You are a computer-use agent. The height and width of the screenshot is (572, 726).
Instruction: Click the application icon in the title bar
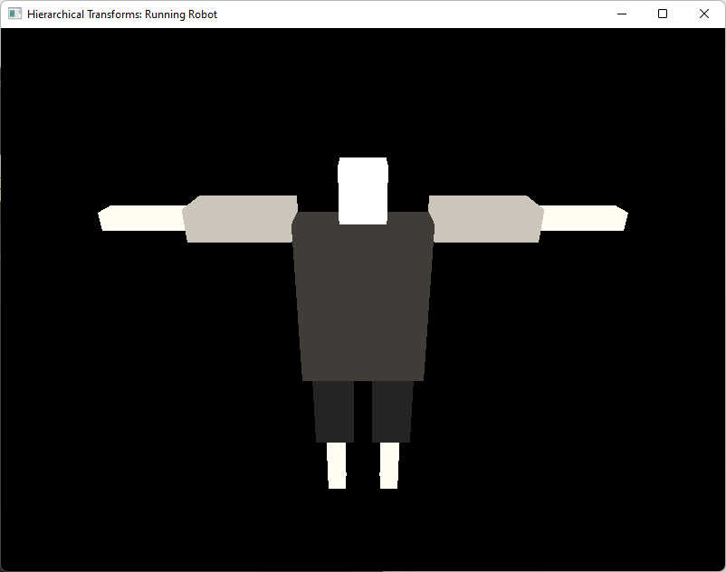14,14
